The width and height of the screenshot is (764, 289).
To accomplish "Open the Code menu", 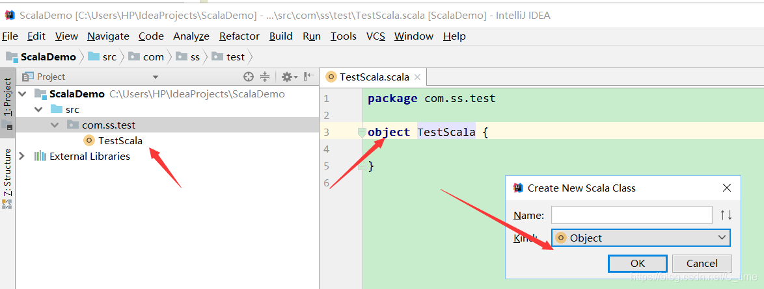I will [151, 36].
